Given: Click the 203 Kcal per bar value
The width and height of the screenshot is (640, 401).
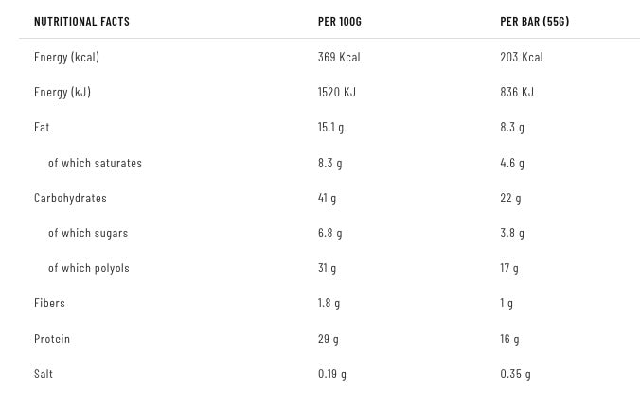Looking at the screenshot, I should 521,57.
